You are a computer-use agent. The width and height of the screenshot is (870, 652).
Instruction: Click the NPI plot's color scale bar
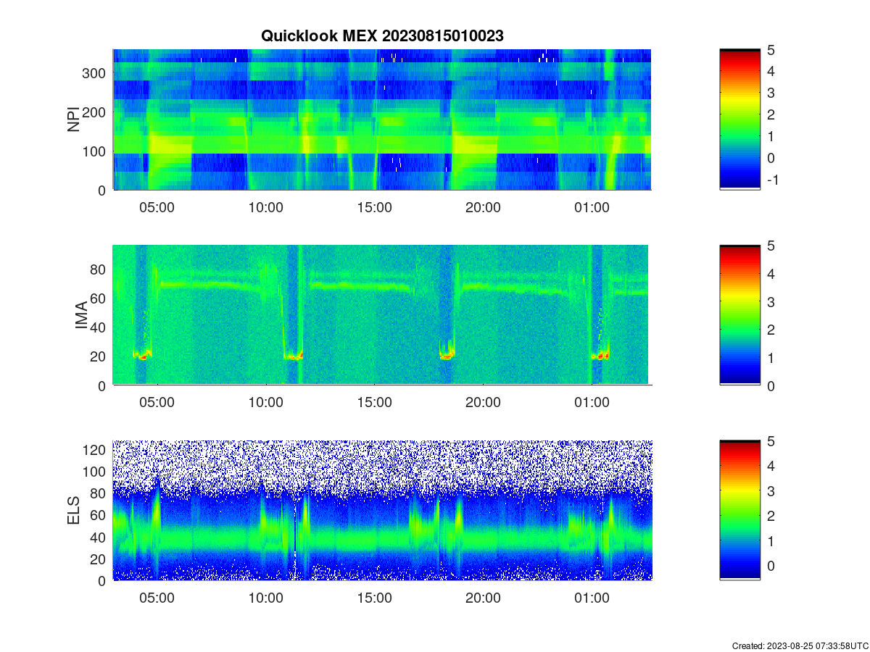tap(739, 120)
